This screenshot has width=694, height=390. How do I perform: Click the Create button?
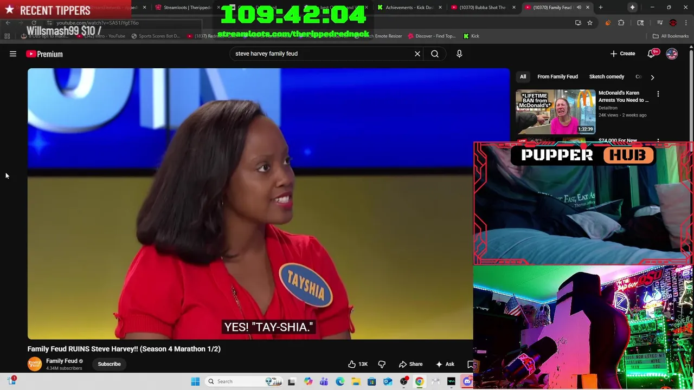[622, 54]
